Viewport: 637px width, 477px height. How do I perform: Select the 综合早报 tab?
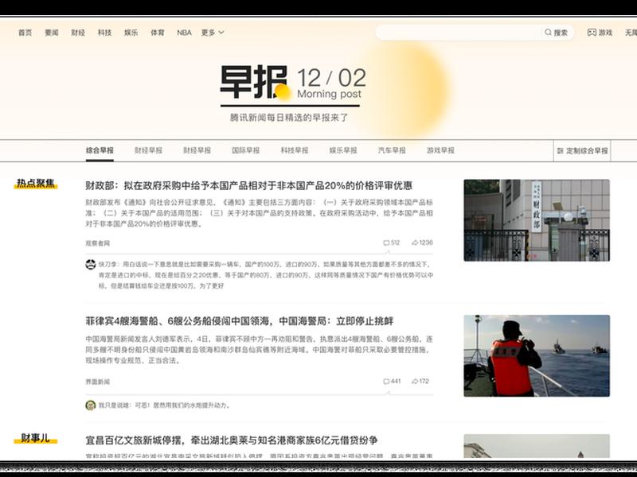pyautogui.click(x=100, y=150)
